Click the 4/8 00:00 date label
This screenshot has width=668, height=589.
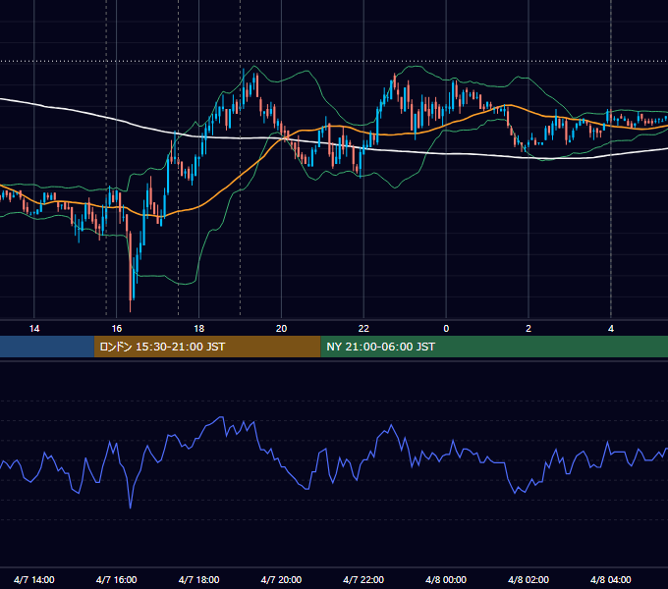point(446,579)
